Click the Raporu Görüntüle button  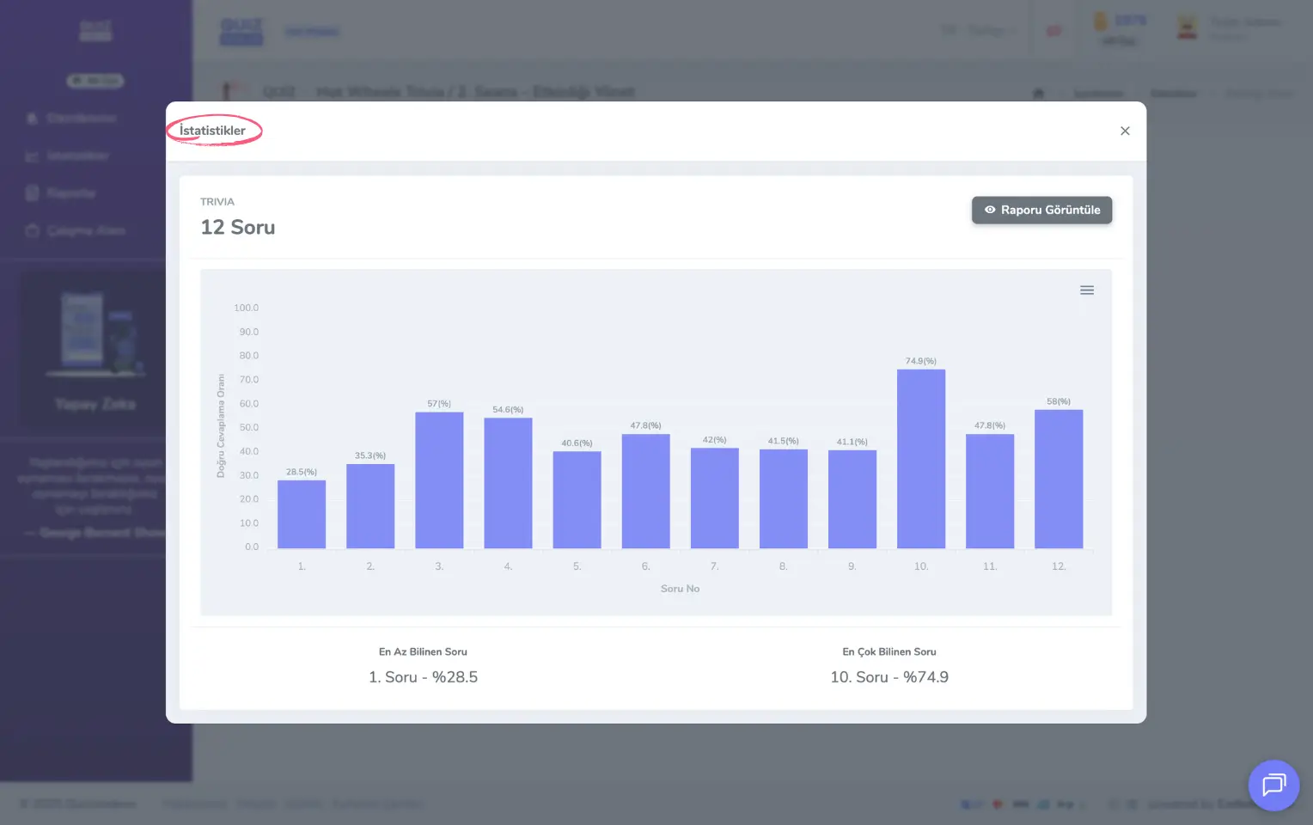(1041, 210)
